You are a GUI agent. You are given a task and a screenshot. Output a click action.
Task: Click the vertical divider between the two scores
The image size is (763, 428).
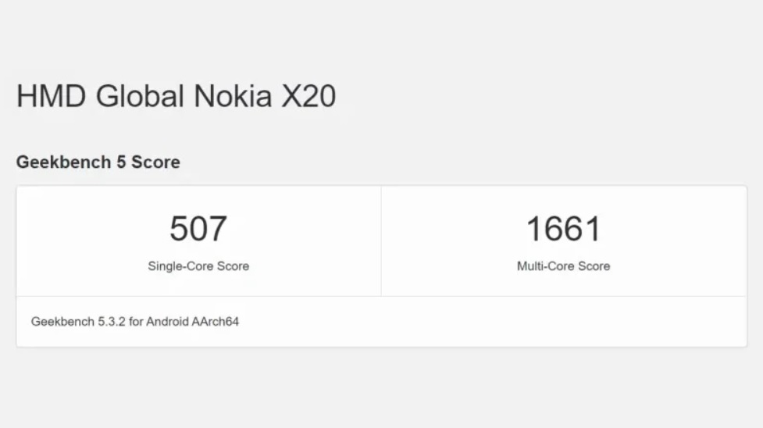381,241
